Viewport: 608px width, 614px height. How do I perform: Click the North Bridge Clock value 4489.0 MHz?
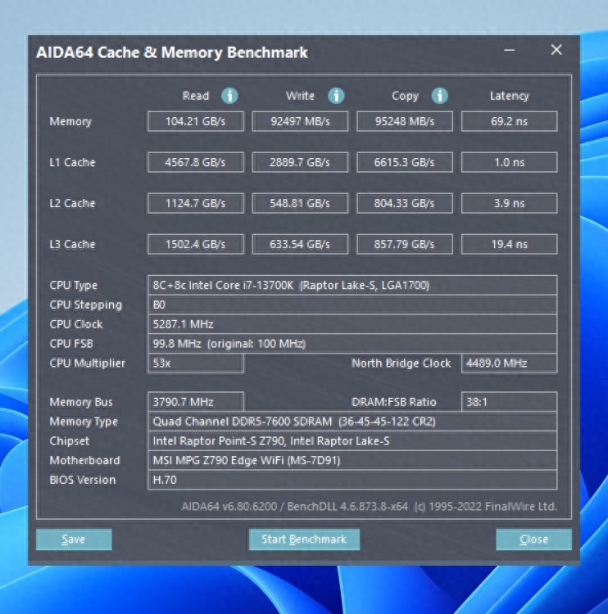tap(509, 363)
